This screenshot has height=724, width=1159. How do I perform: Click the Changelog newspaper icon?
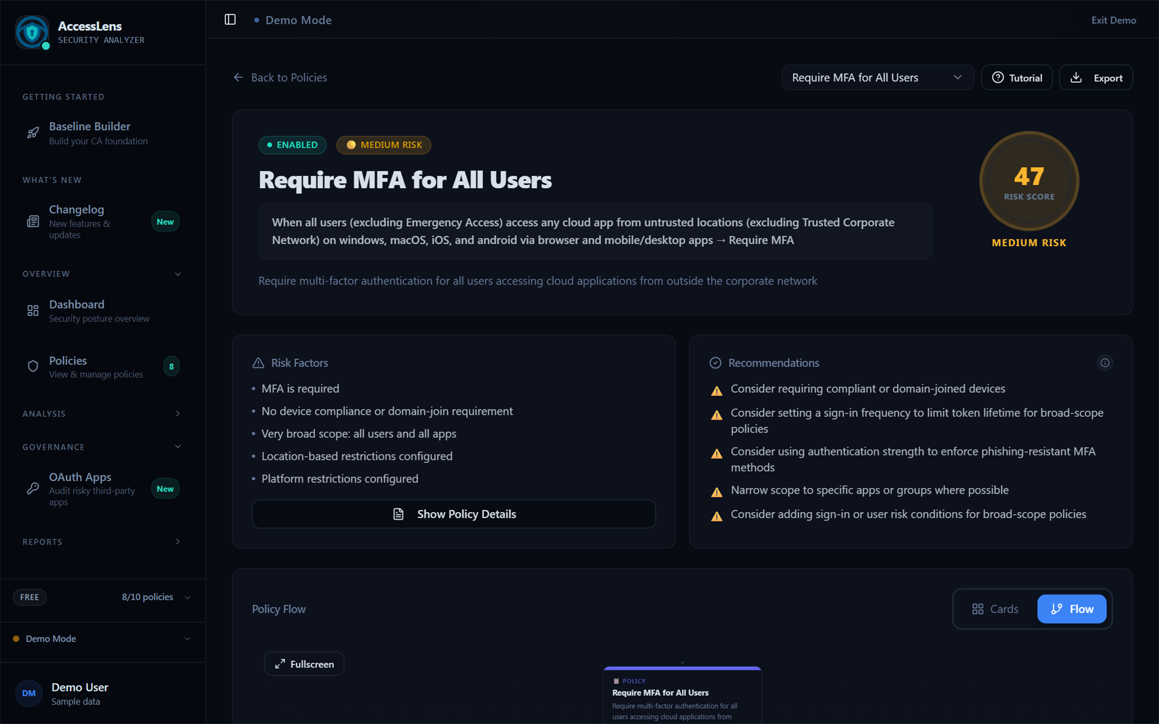click(x=33, y=221)
